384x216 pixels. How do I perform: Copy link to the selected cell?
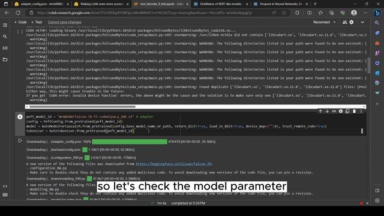pos(334,111)
